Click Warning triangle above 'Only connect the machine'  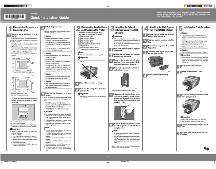[x=45, y=53]
